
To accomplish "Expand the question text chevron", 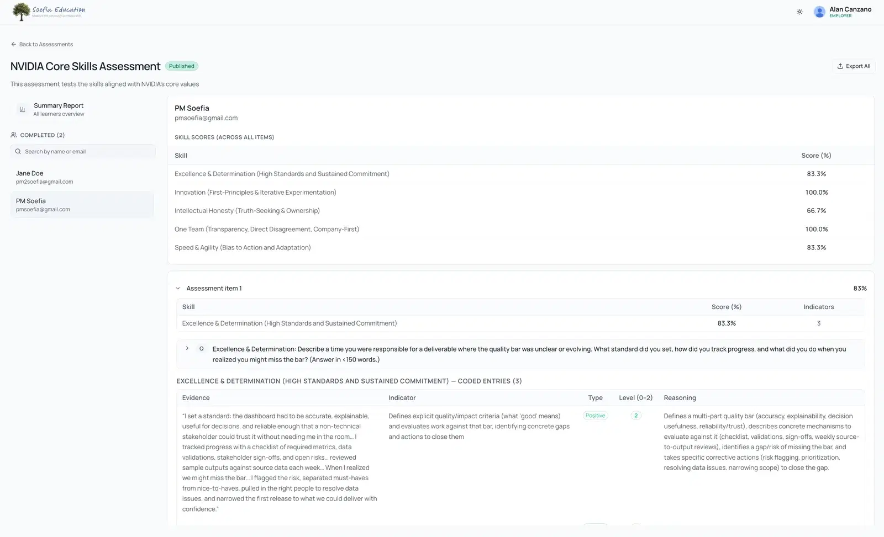I will [x=187, y=348].
